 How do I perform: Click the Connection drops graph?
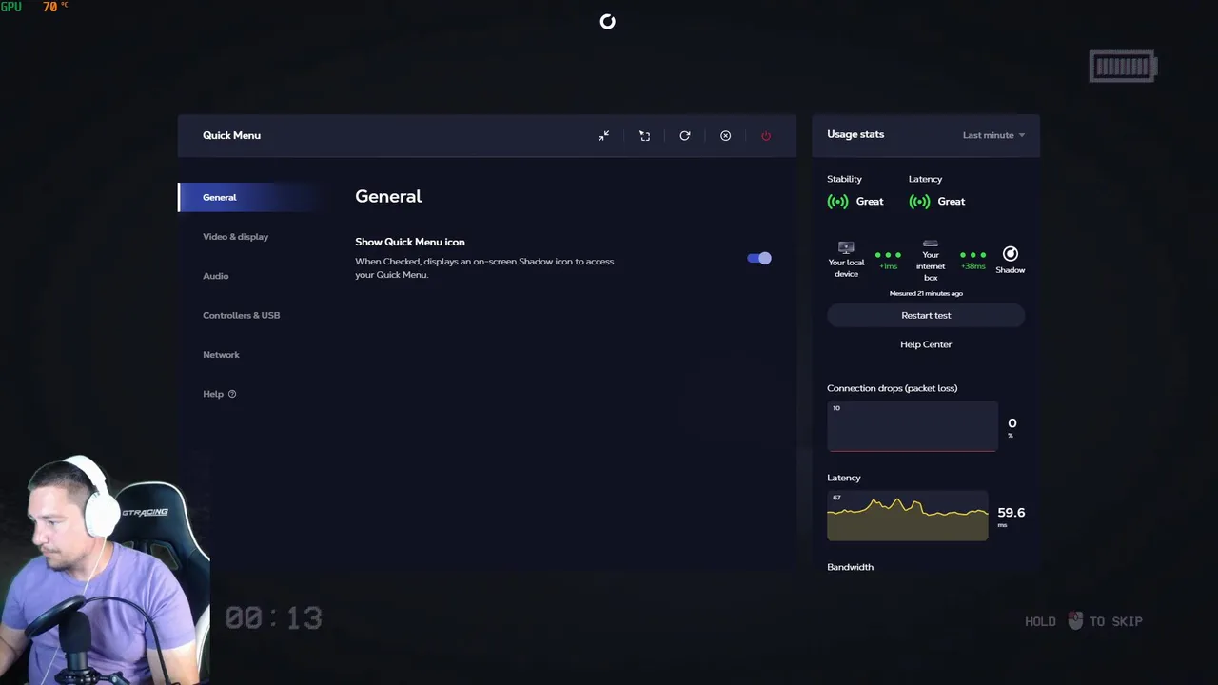[913, 426]
